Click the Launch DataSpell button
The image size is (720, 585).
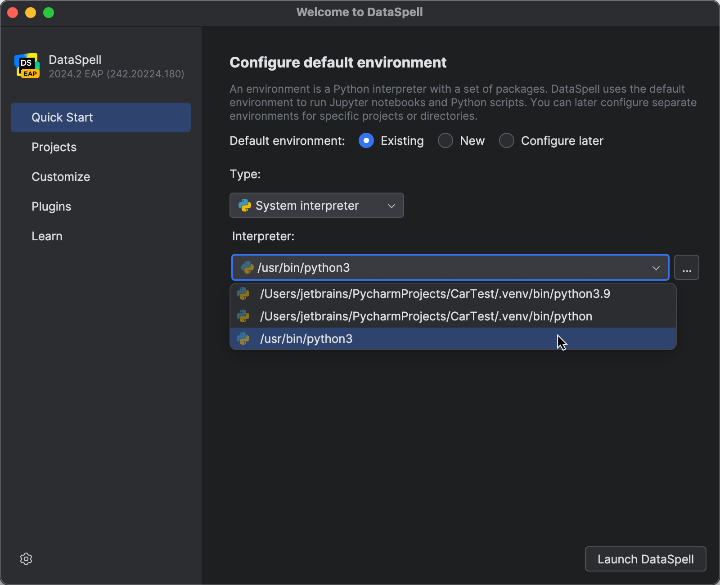[x=645, y=559]
